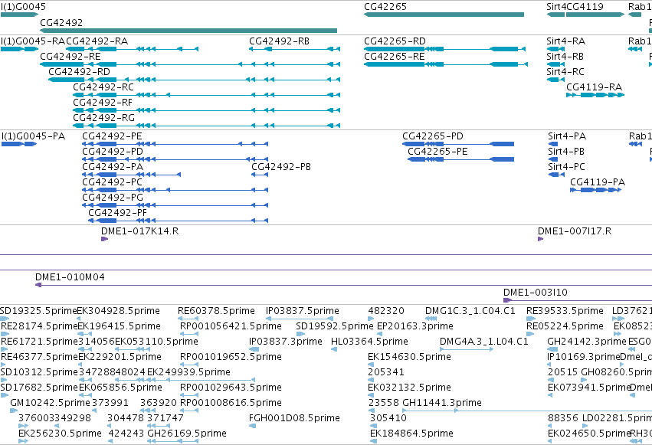
Task: Open EST SD19592.5prime
Action: click(x=301, y=334)
